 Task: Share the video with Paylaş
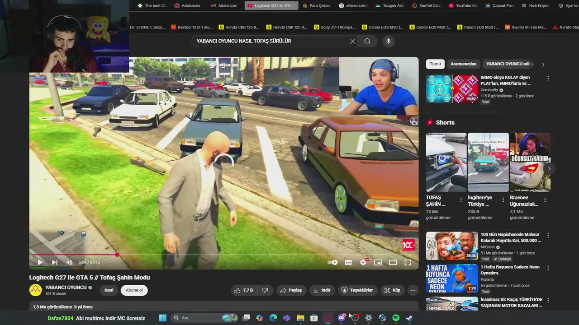[x=291, y=290]
